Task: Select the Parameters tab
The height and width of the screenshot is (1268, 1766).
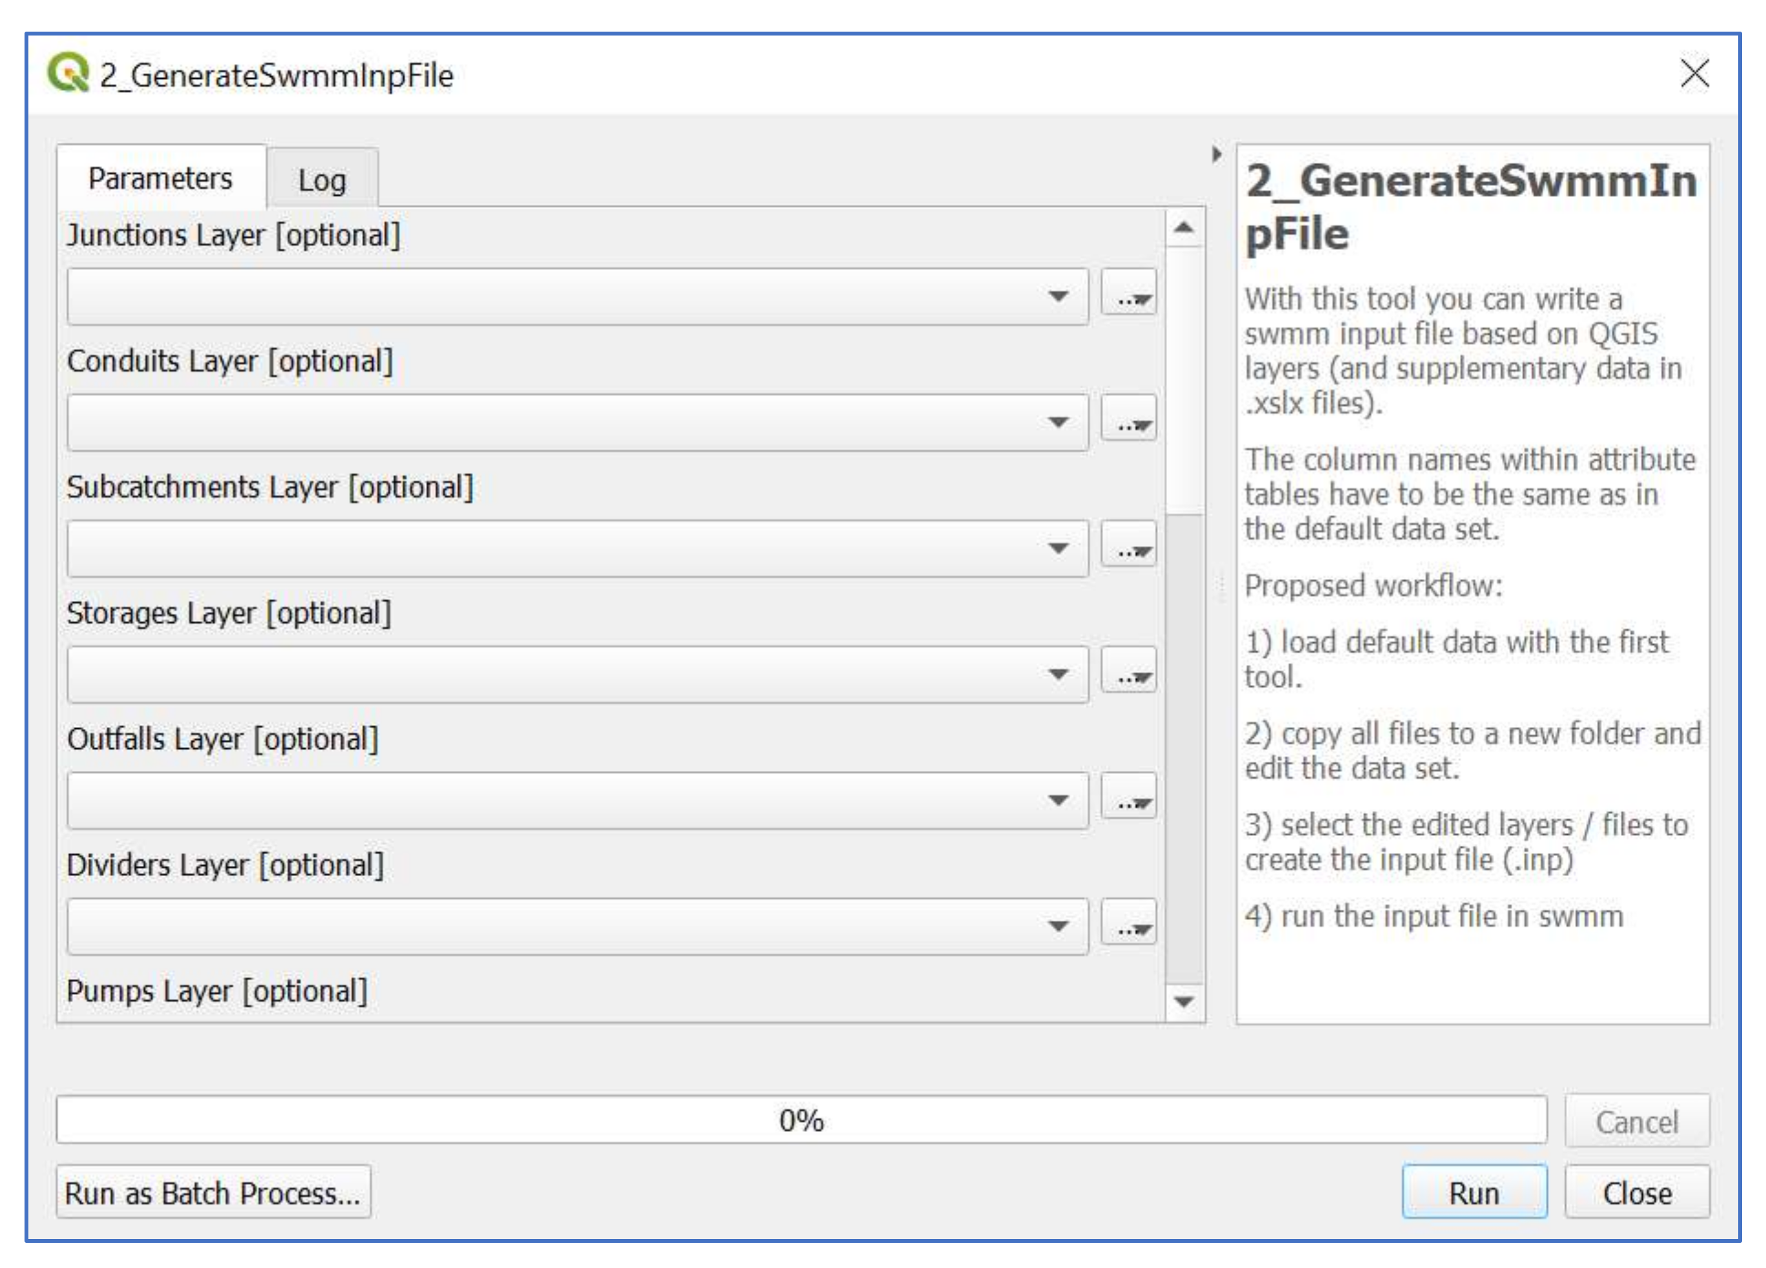Action: 161,179
